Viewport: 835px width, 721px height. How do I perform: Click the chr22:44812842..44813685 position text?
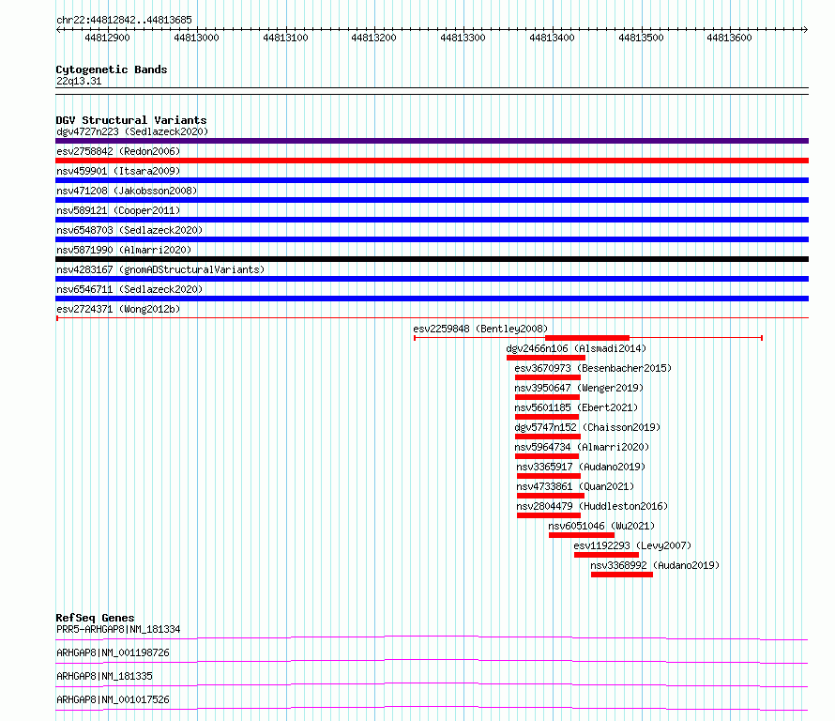124,21
